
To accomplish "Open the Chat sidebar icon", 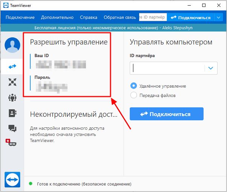I will point(12,128).
